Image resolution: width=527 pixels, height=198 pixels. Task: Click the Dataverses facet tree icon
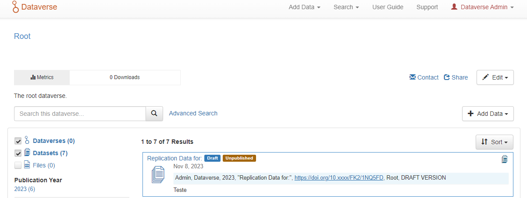point(27,140)
